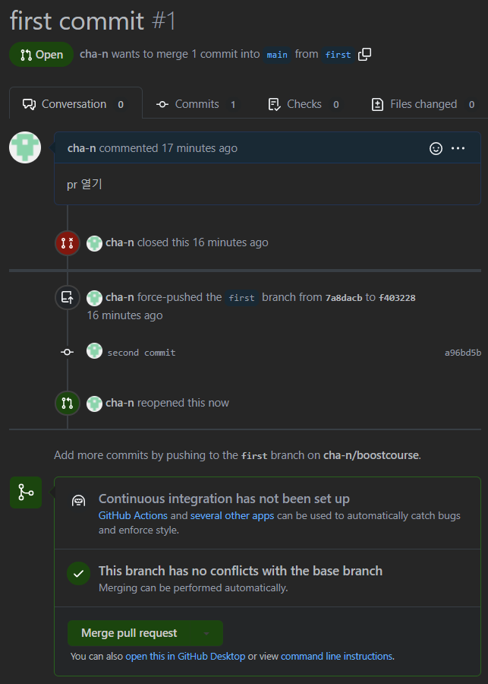Click avatar next to 'closed this' event
This screenshot has height=684, width=488.
pos(95,243)
